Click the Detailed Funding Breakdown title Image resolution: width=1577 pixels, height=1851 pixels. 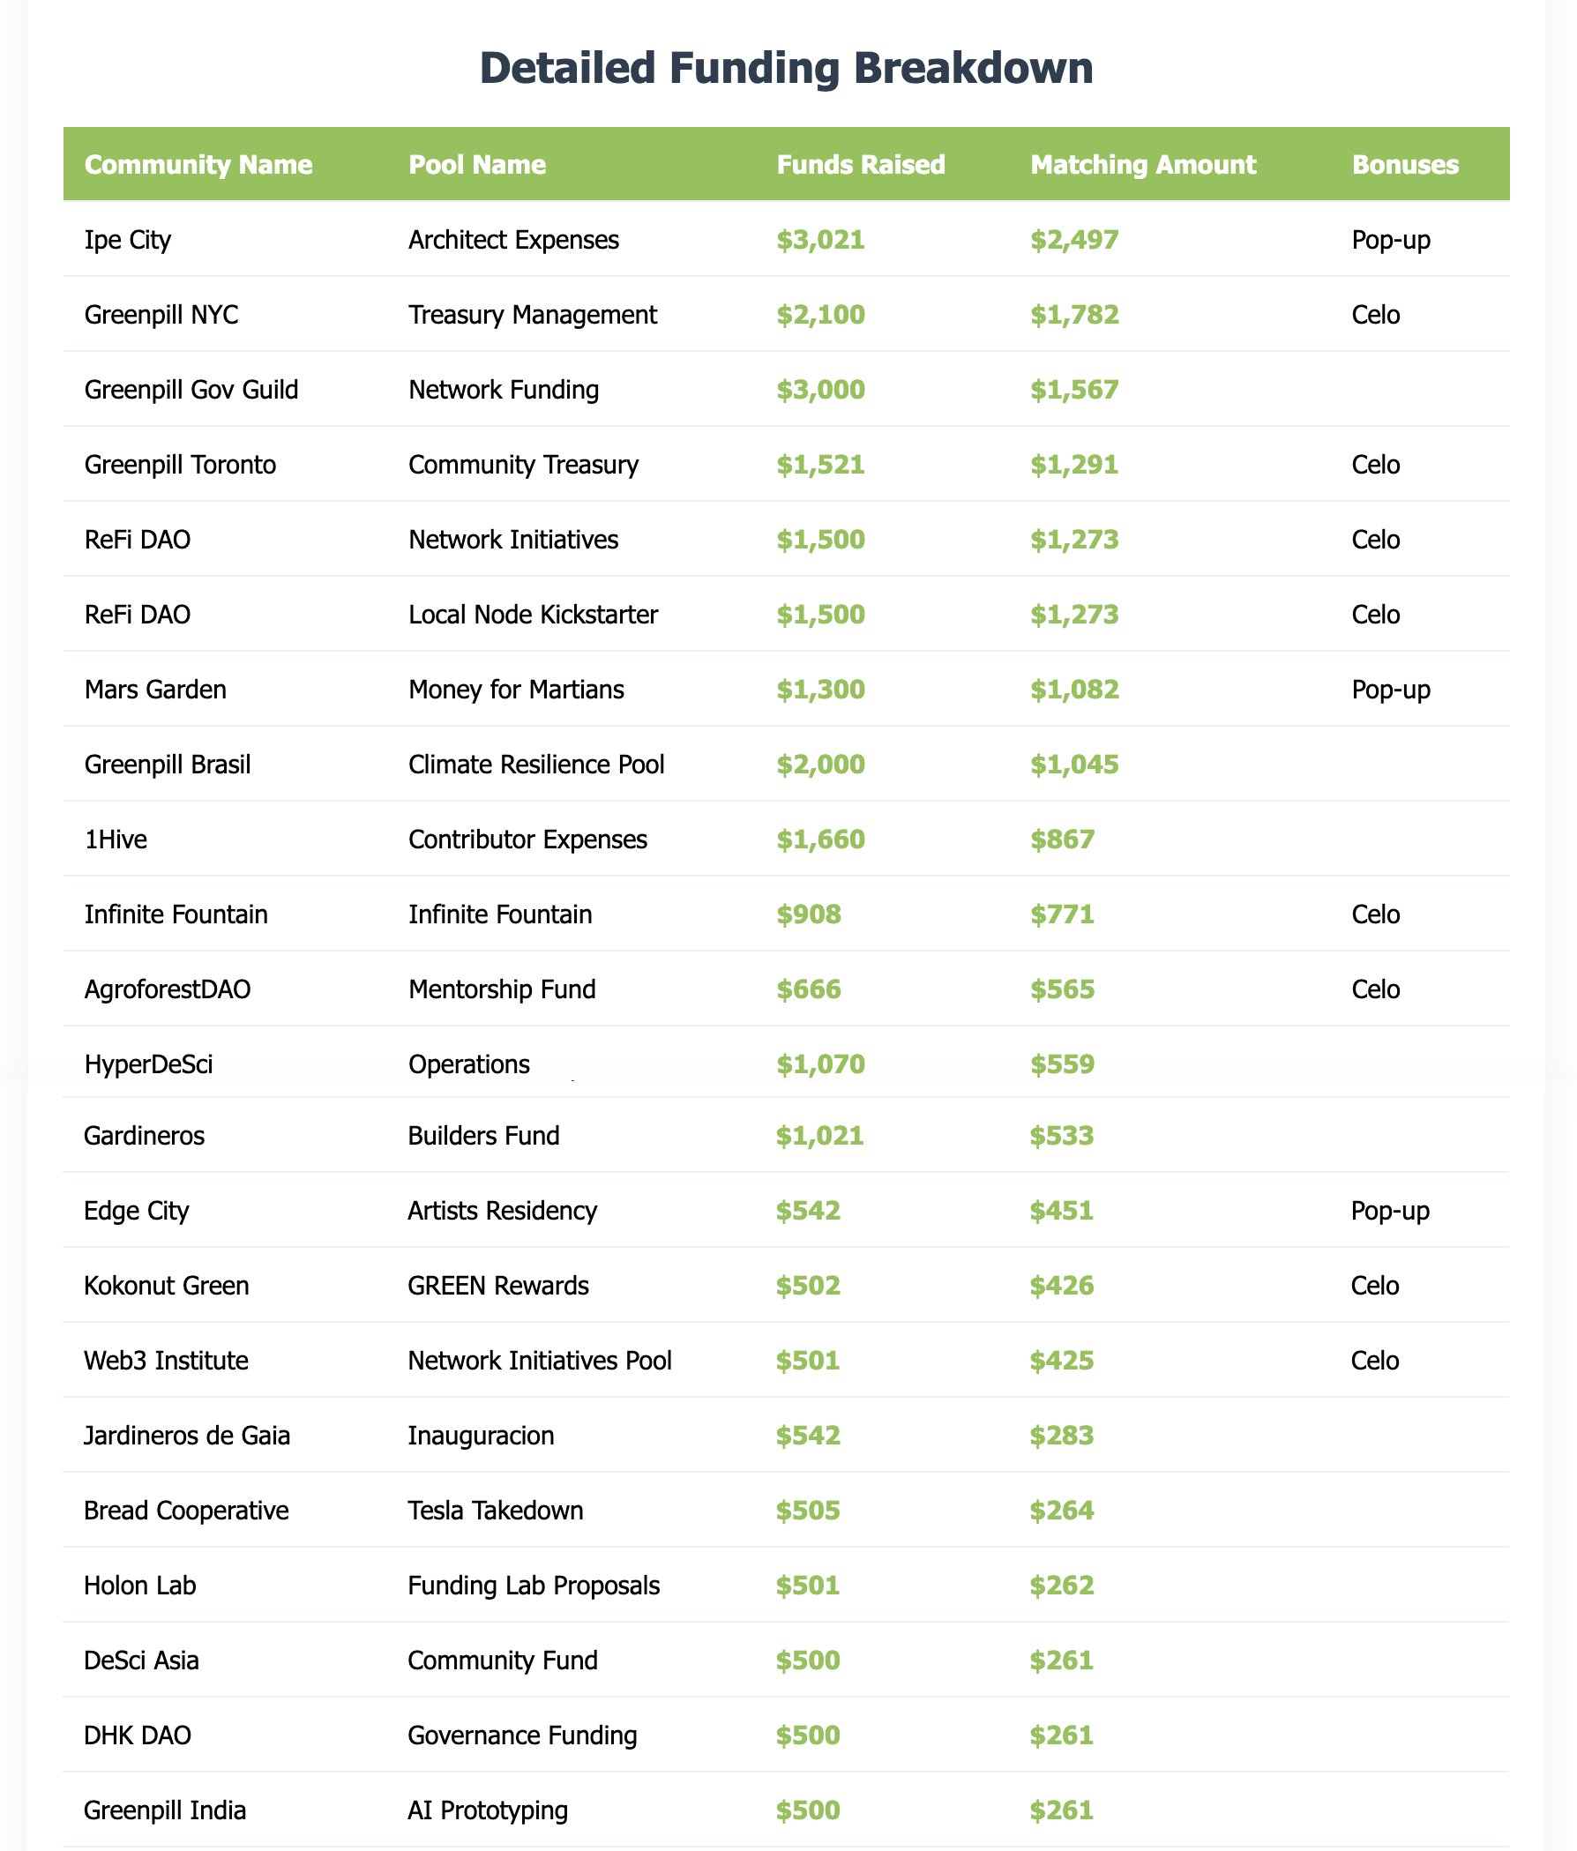(x=786, y=69)
